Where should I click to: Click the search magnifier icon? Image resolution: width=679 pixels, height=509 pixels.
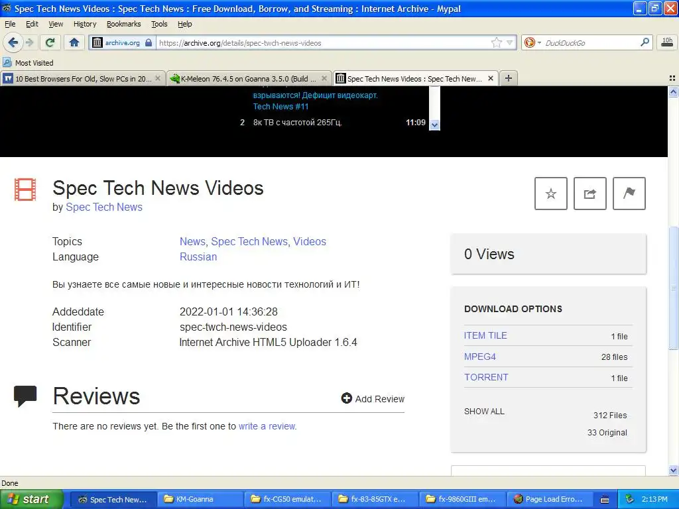645,42
